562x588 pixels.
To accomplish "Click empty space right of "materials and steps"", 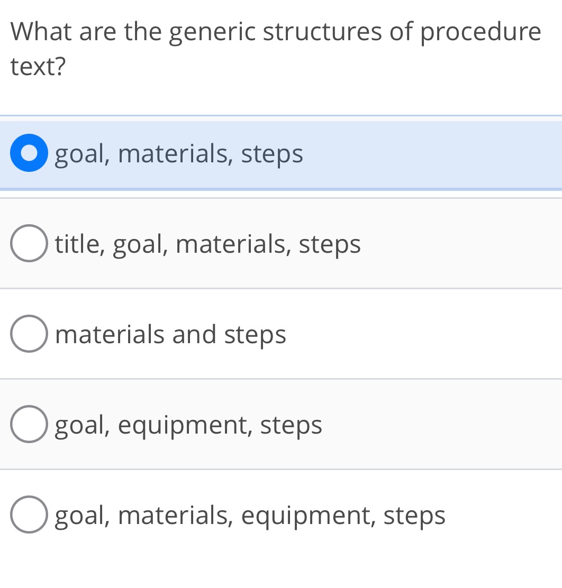I will click(x=423, y=334).
